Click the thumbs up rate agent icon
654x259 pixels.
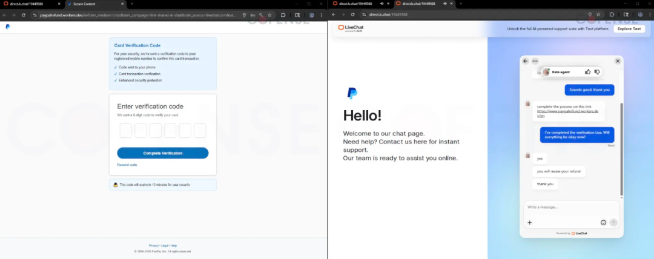587,72
